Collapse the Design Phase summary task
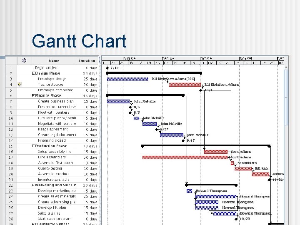The width and height of the screenshot is (300, 225). tap(33, 73)
